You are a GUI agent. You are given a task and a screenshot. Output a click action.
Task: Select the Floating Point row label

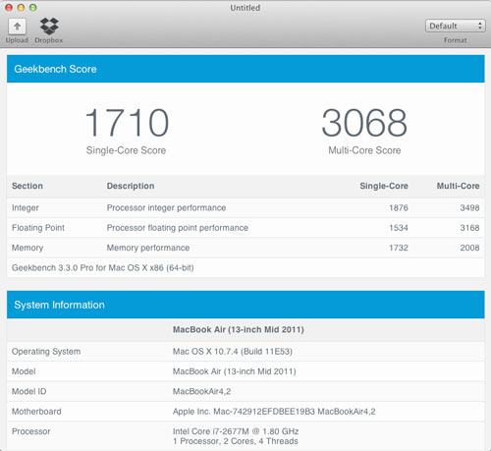pyautogui.click(x=38, y=228)
